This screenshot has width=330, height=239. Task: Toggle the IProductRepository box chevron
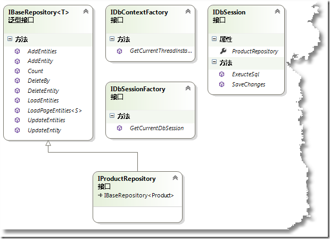point(175,178)
